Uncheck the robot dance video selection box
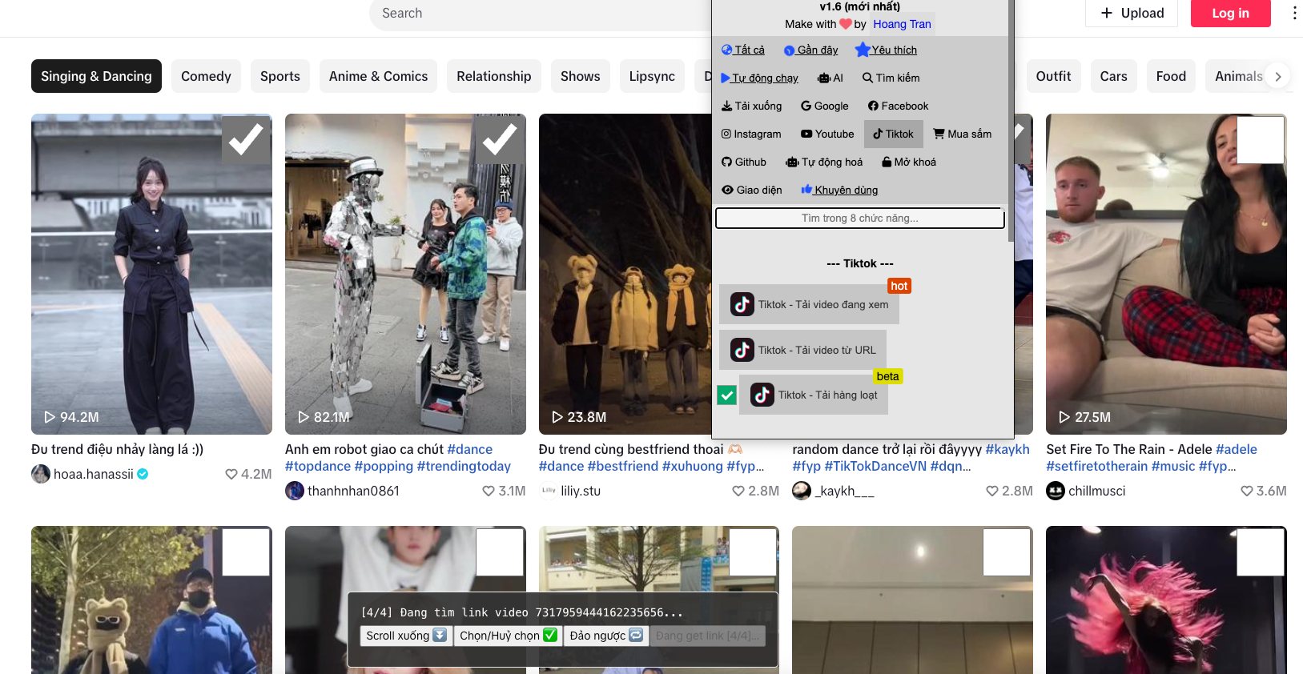The height and width of the screenshot is (674, 1303). click(x=500, y=140)
